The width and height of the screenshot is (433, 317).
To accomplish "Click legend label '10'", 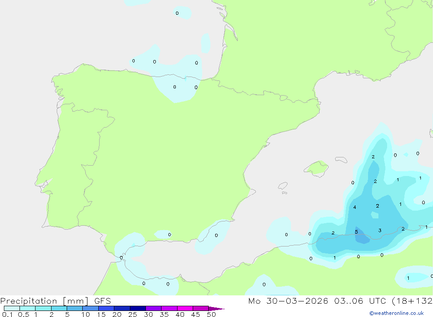I will [86, 314].
